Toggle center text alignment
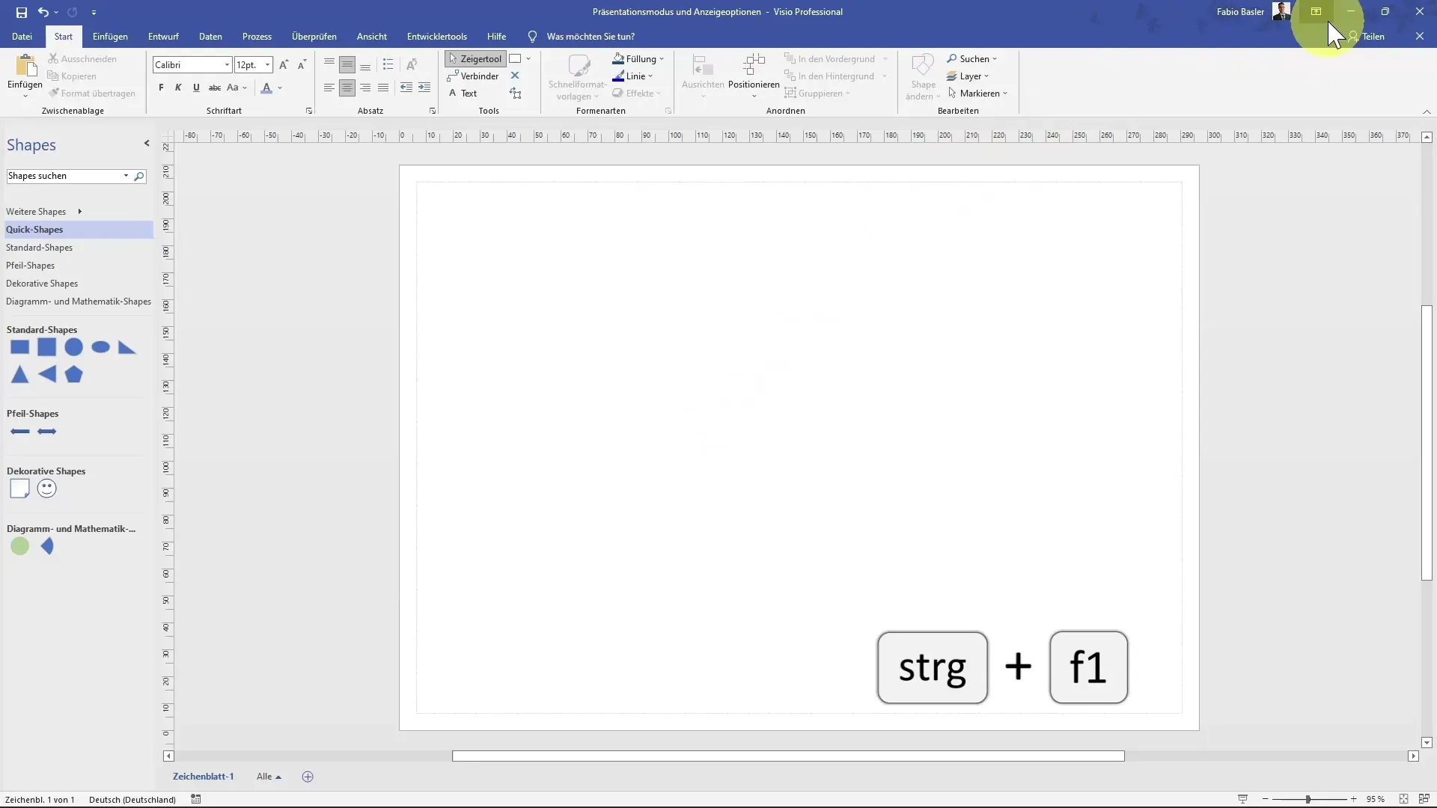Image resolution: width=1437 pixels, height=808 pixels. [347, 88]
